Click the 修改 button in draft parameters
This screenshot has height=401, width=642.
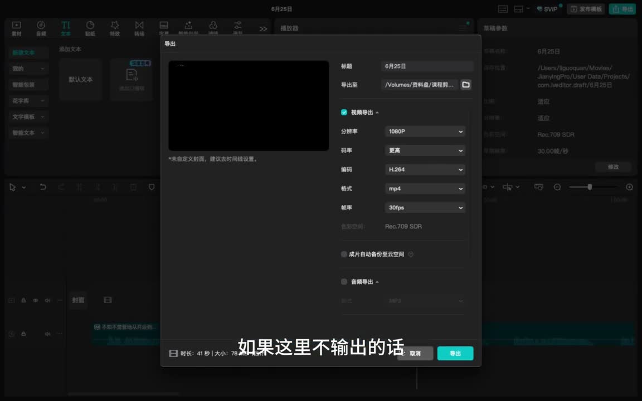coord(613,167)
